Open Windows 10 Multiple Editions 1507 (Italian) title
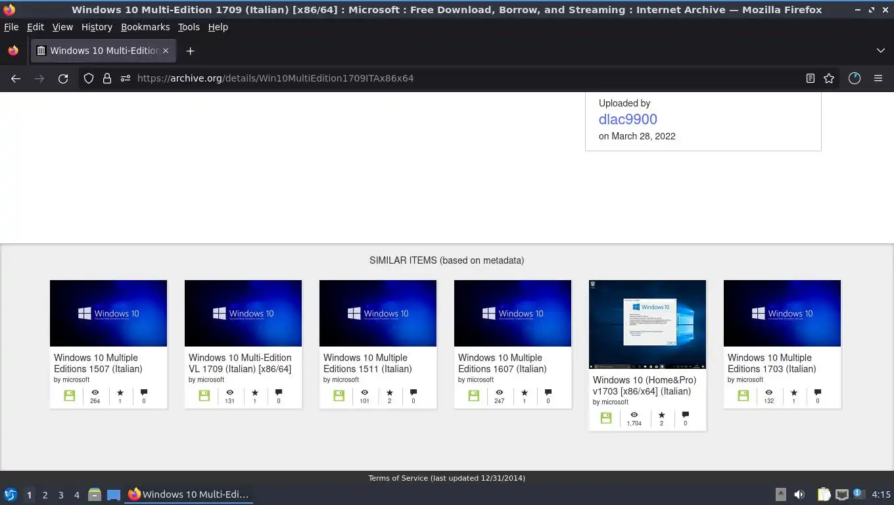894x505 pixels. click(x=98, y=363)
